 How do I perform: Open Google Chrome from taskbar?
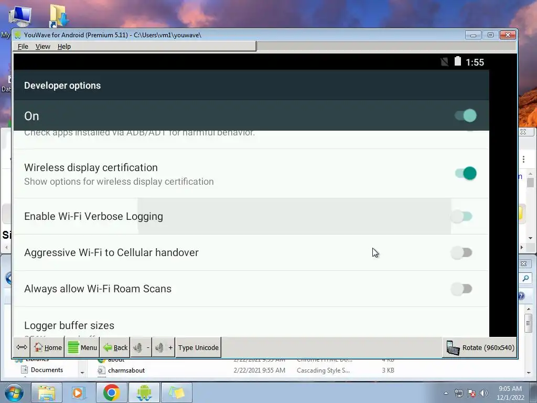coord(111,393)
